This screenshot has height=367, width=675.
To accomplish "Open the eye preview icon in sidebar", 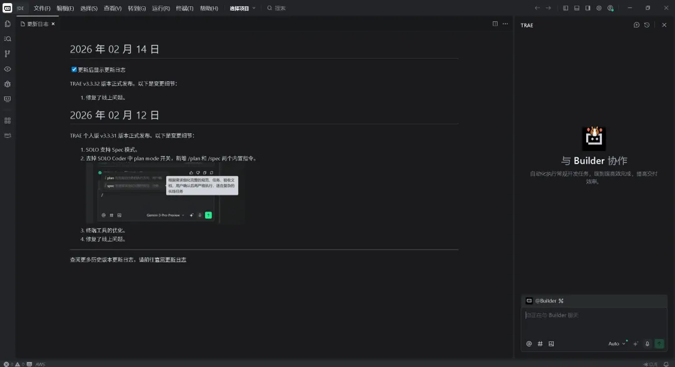I will [7, 69].
